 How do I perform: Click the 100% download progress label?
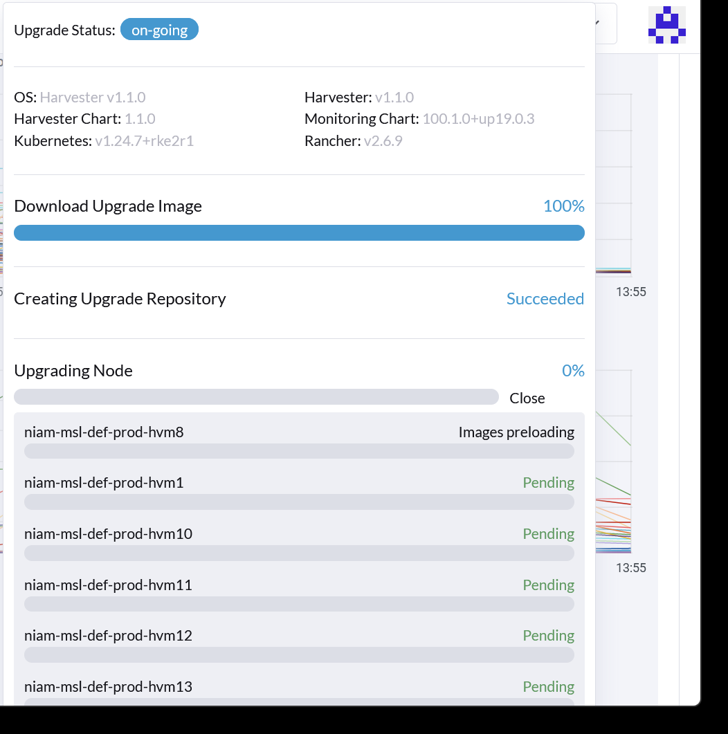(x=564, y=205)
